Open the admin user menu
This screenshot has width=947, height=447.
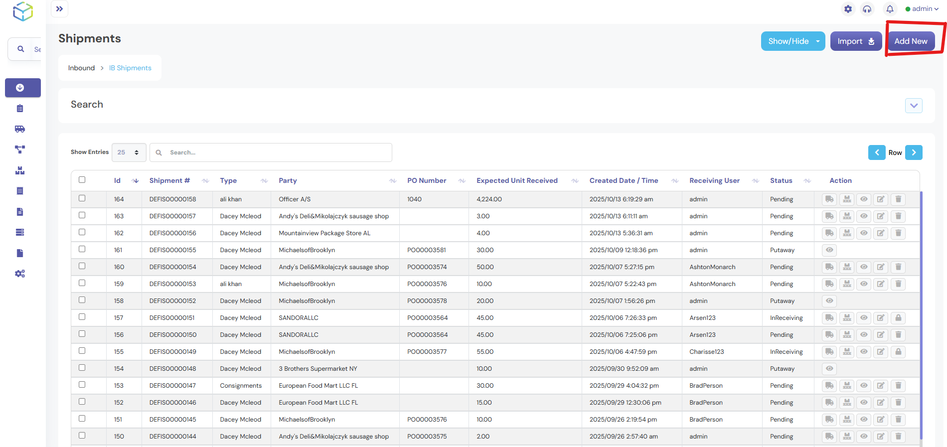pyautogui.click(x=922, y=9)
